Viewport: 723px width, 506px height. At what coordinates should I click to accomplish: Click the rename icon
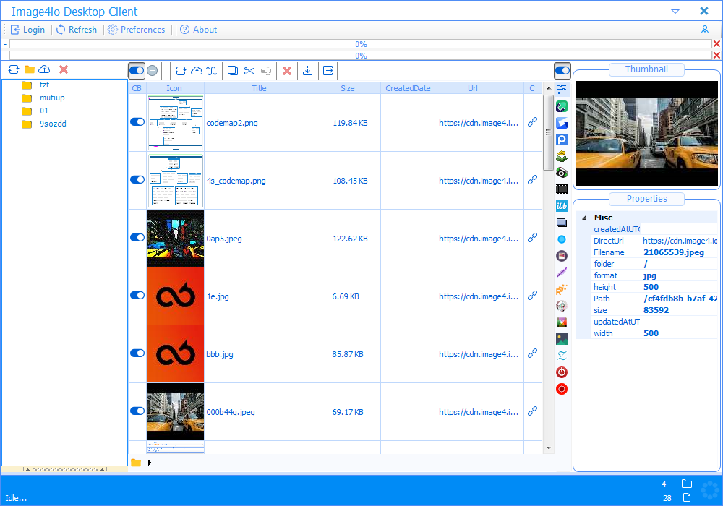point(266,71)
